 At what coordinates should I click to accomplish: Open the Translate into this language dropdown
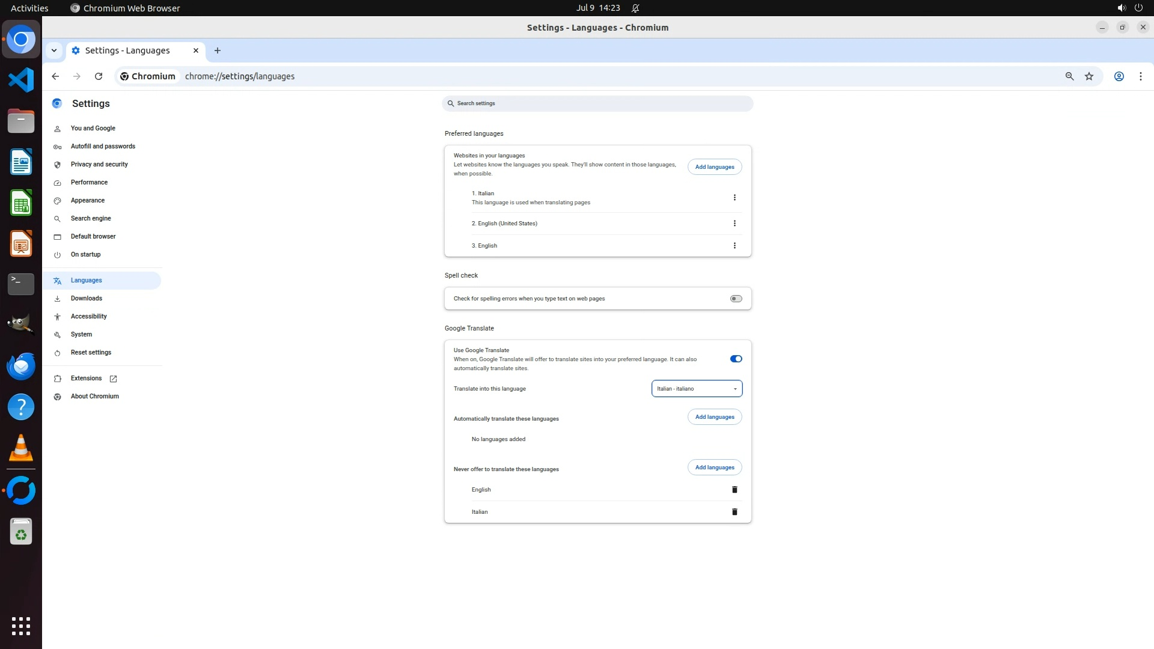pyautogui.click(x=697, y=389)
